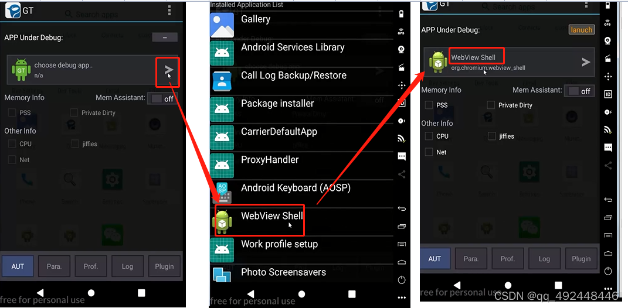The image size is (628, 308).
Task: Tap the Android back button in the left screen
Action: pos(40,293)
